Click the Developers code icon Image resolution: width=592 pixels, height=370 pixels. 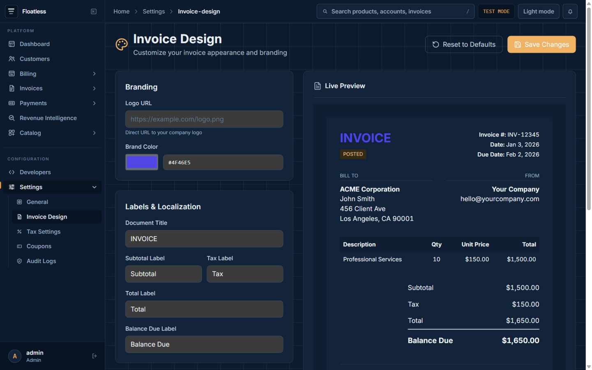click(x=12, y=172)
